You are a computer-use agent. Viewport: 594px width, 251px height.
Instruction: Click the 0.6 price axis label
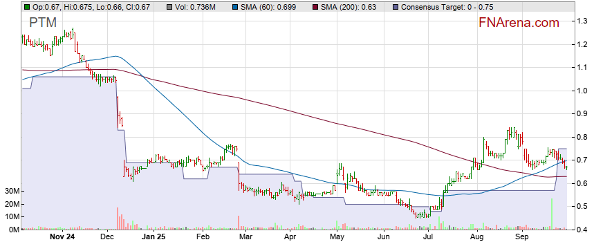[582, 183]
